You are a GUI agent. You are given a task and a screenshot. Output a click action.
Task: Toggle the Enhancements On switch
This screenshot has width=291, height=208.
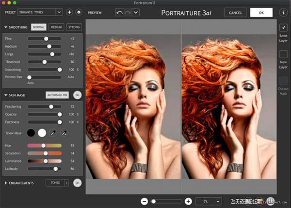[77, 183]
